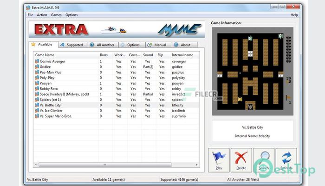Screen dimensions: 325x186
Task: Click the suprmrio internal name cell
Action: tap(179, 116)
